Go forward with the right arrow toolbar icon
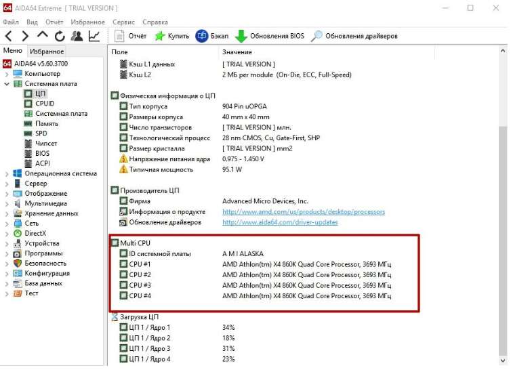The height and width of the screenshot is (376, 511). (x=25, y=36)
